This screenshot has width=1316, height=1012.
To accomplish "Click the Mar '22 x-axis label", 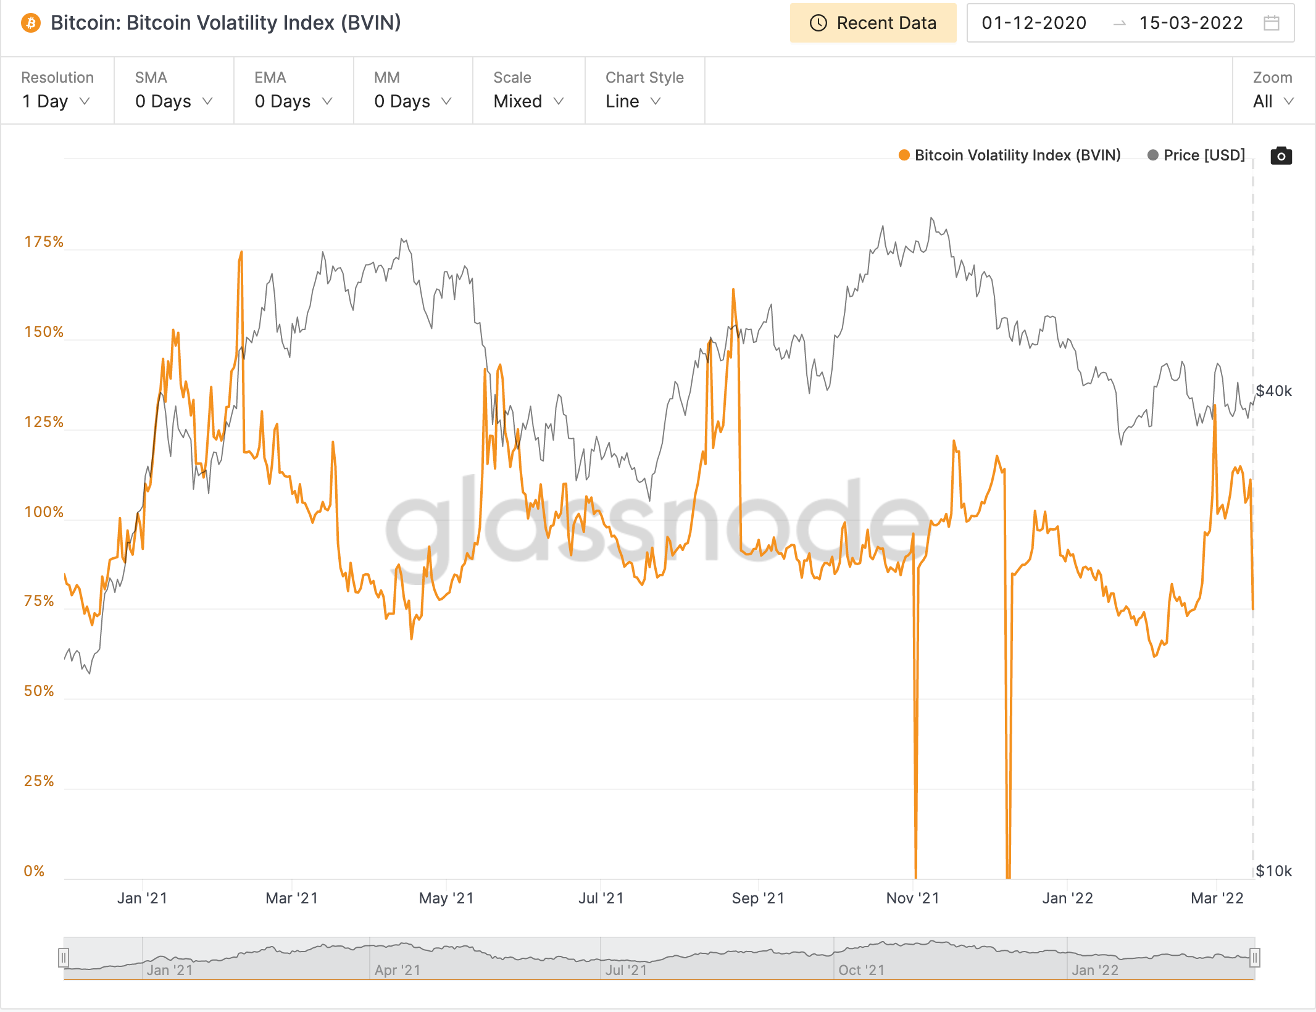I will click(1217, 898).
